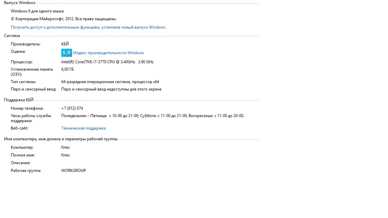388x218 pixels.
Task: Select the Windows 8 для одного языка text
Action: (37, 11)
